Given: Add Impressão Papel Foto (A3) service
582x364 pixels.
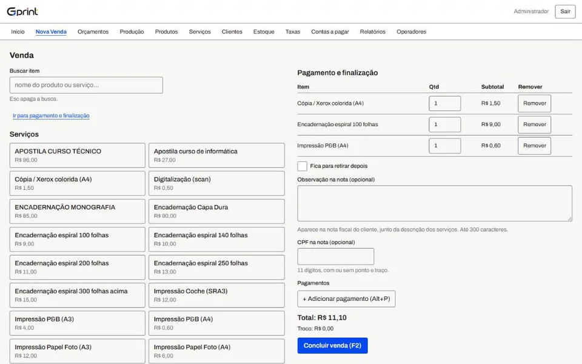Looking at the screenshot, I should tap(77, 351).
